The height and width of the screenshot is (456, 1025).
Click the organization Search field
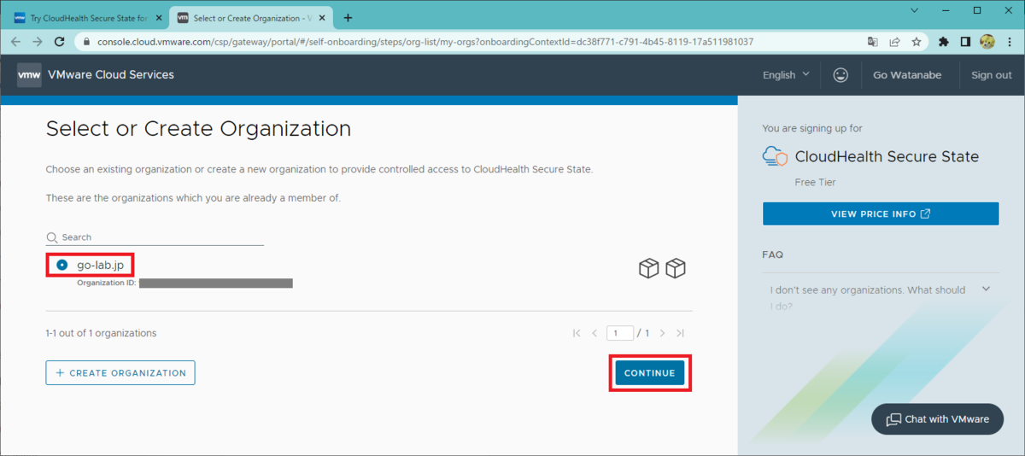tap(155, 237)
